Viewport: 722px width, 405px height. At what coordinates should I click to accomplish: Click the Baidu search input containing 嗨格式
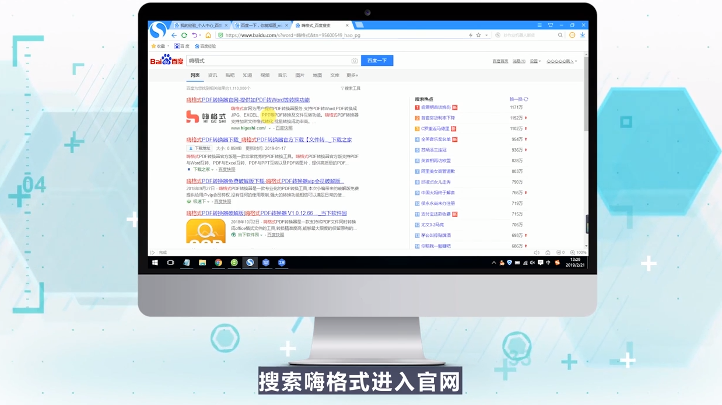274,61
